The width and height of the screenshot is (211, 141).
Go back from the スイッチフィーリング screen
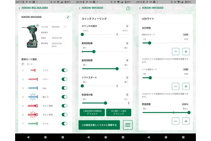tap(80, 8)
